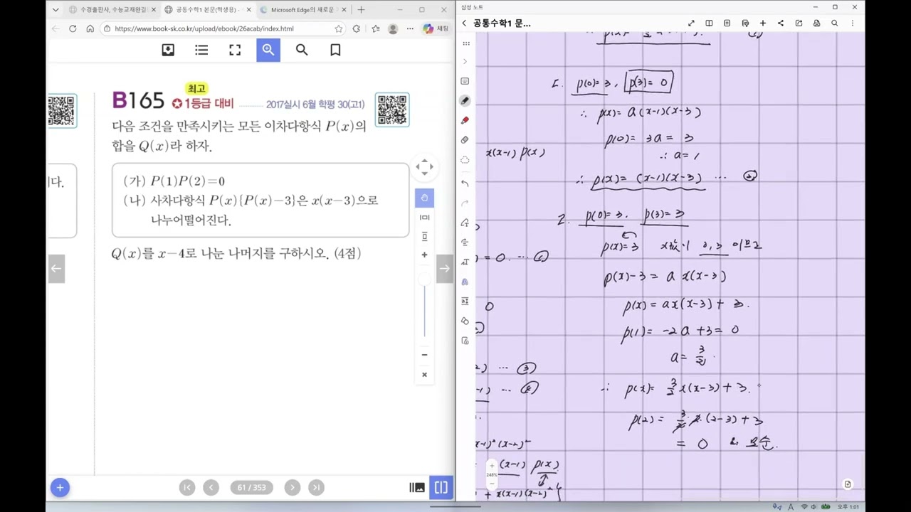
Task: Expand note to full view arrows icon
Action: (691, 23)
